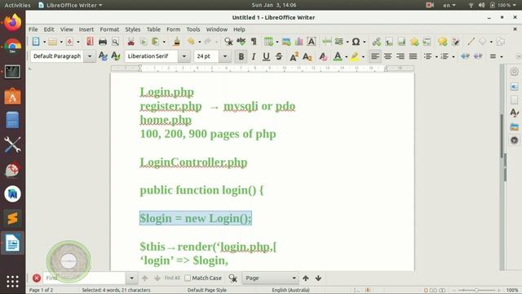Apply the font color A button
The width and height of the screenshot is (522, 294).
click(338, 56)
